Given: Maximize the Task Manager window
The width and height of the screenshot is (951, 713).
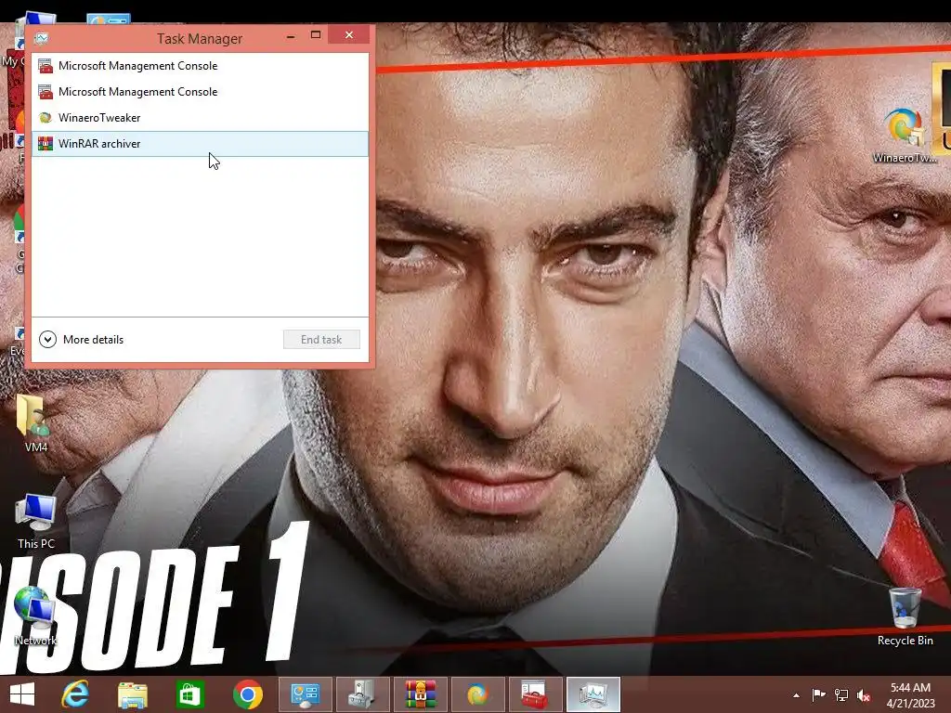Looking at the screenshot, I should (316, 35).
